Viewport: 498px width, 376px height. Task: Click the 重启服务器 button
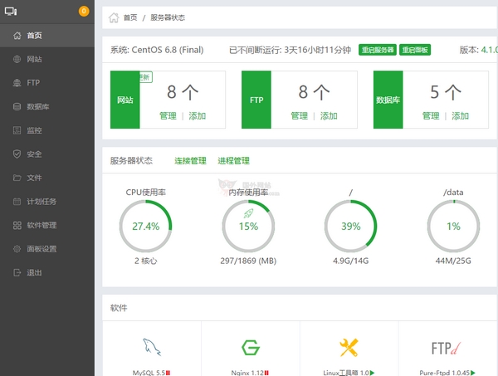(x=378, y=50)
